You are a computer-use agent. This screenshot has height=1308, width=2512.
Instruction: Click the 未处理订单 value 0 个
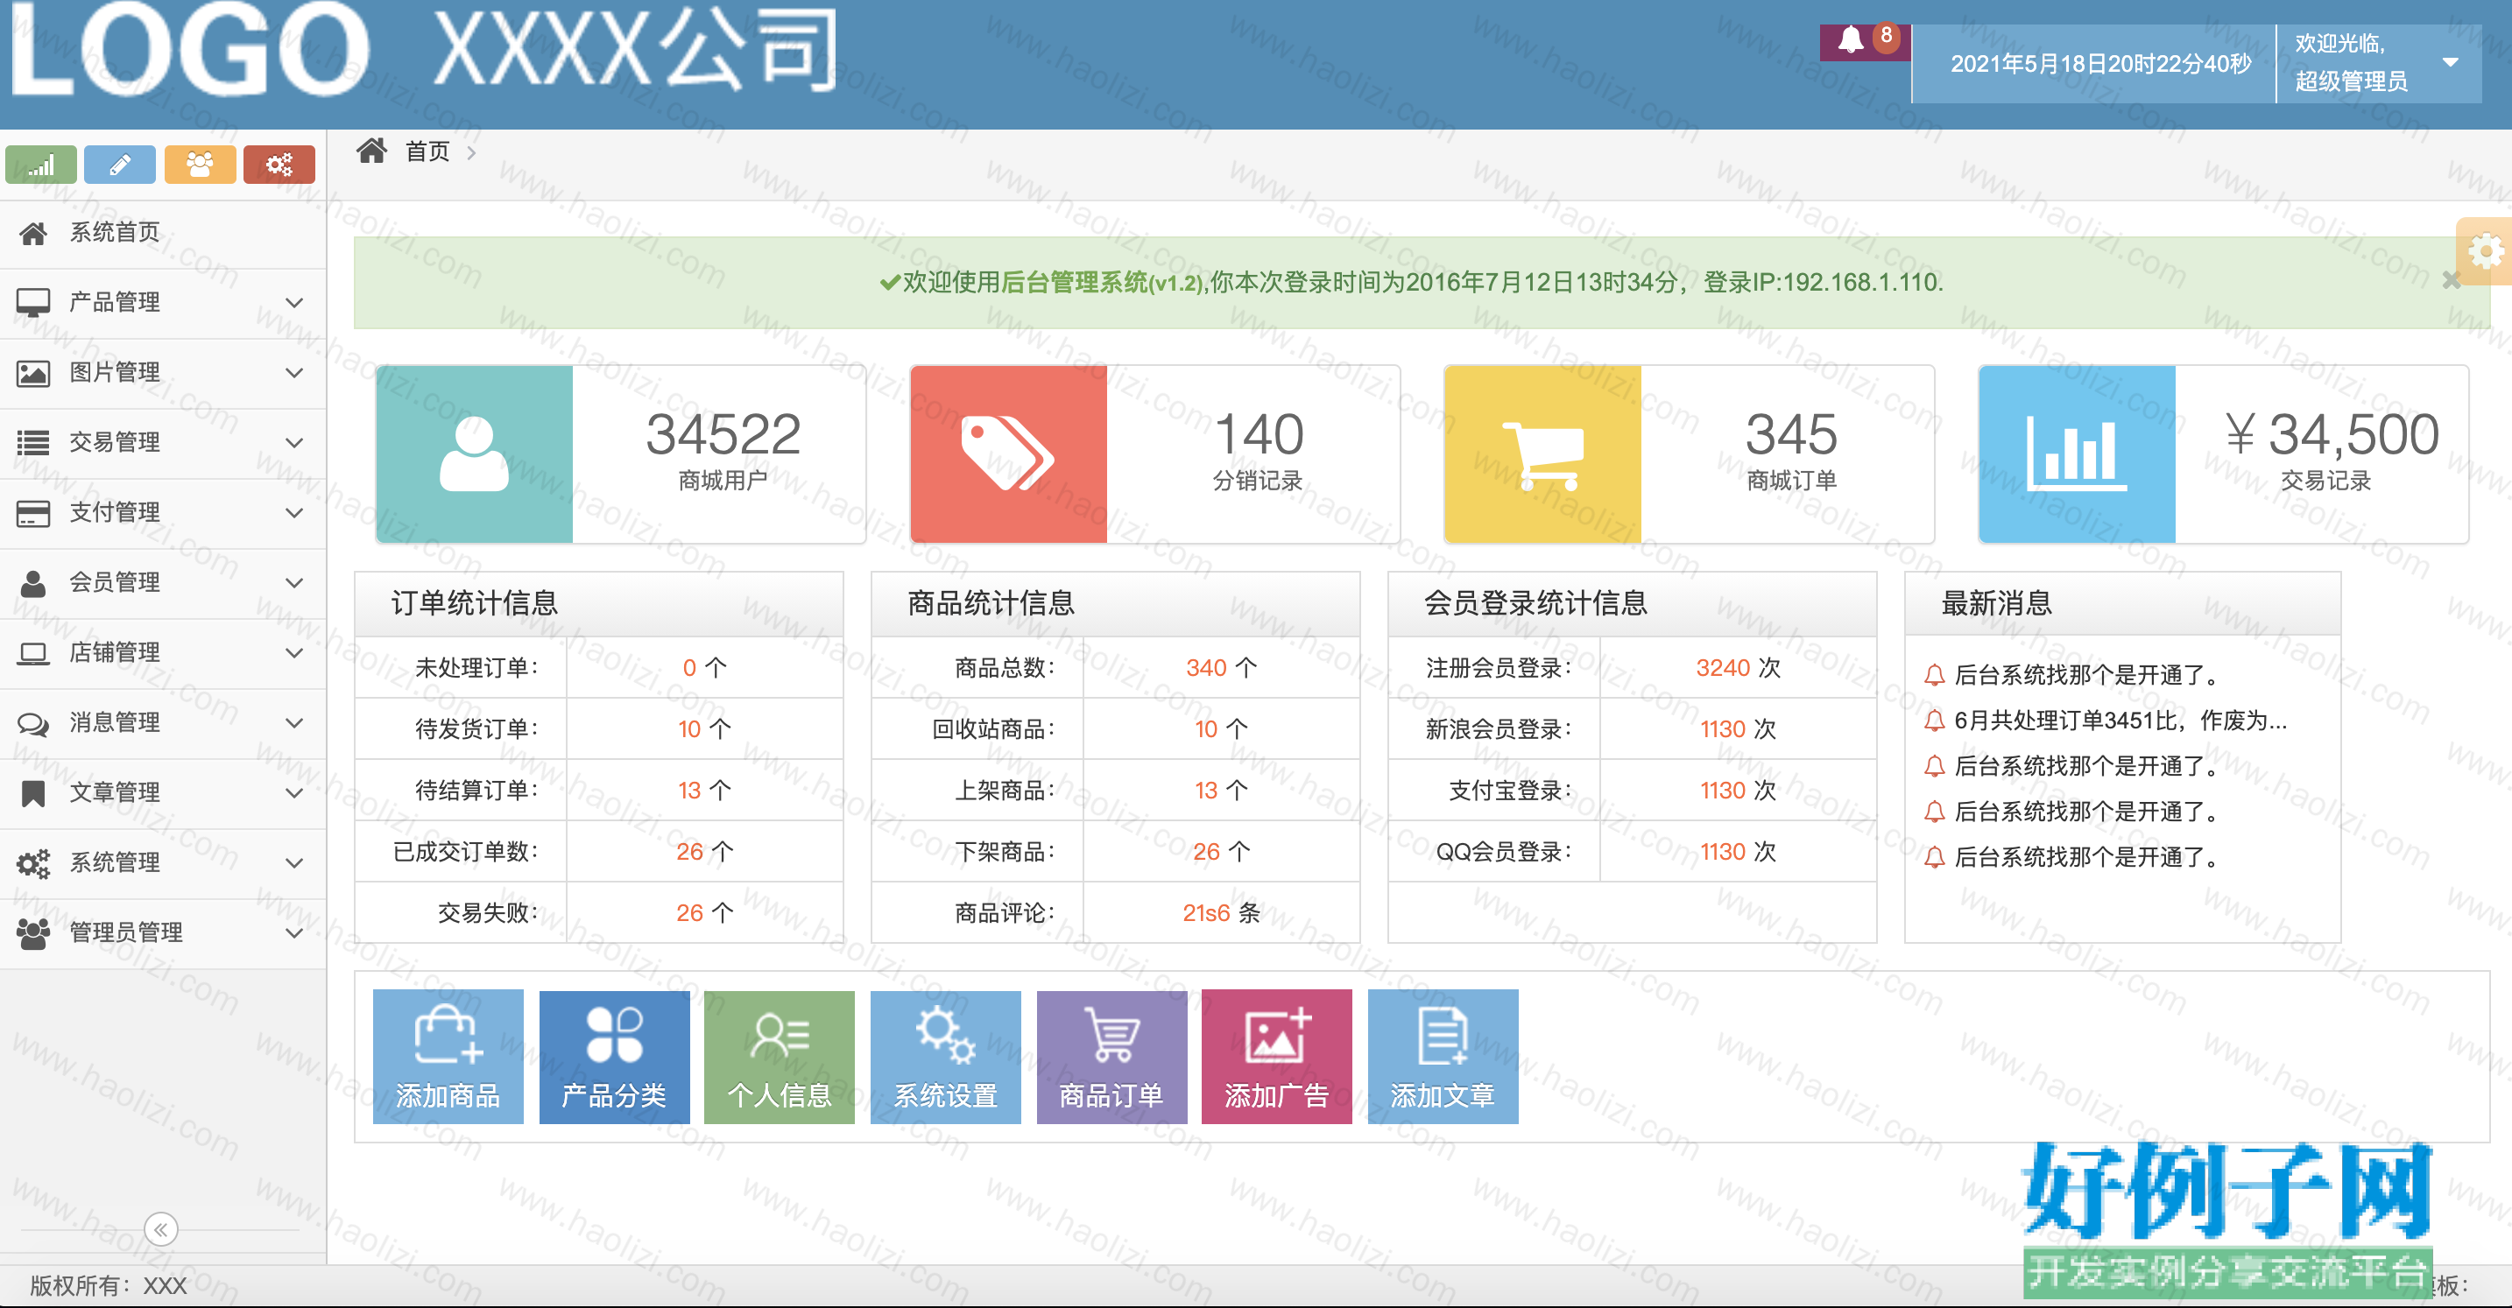(704, 668)
